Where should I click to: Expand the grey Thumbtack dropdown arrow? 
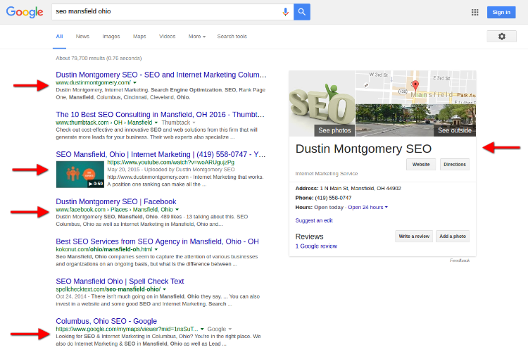click(194, 122)
